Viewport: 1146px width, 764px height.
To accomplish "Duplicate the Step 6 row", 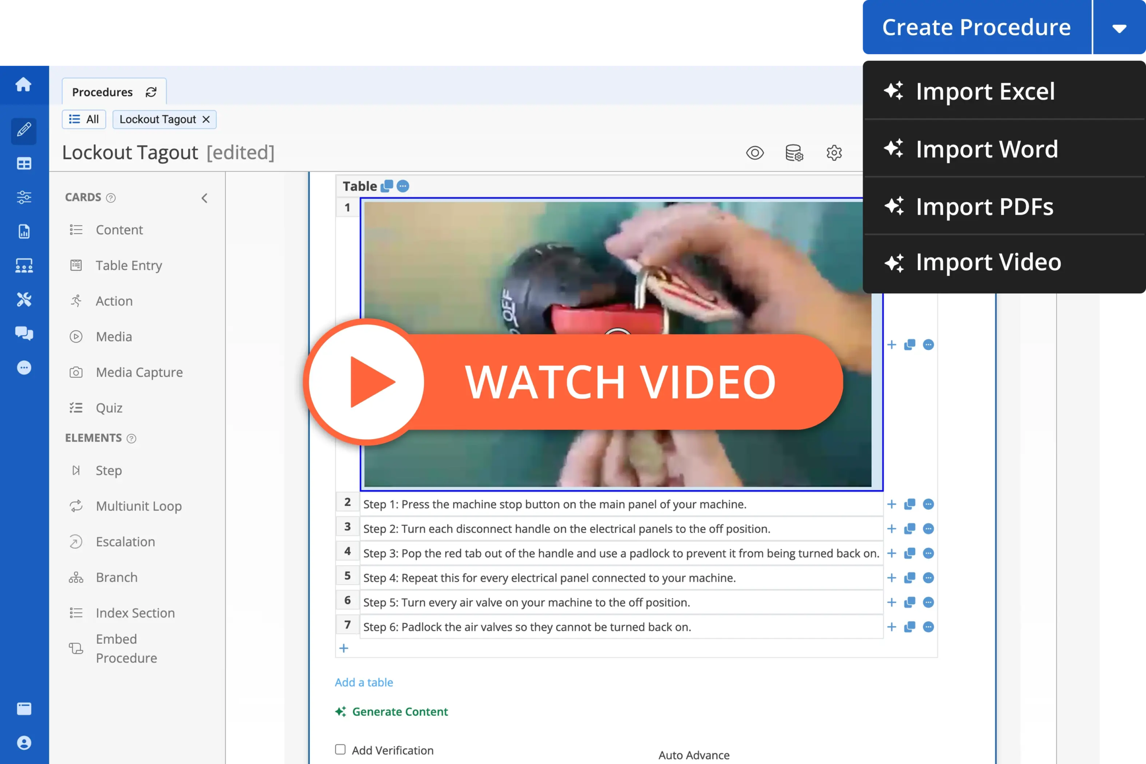I will point(910,627).
